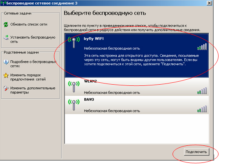Click 'Небезопасная беспроводная сеть' under byfly WIFI

pyautogui.click(x=112, y=49)
